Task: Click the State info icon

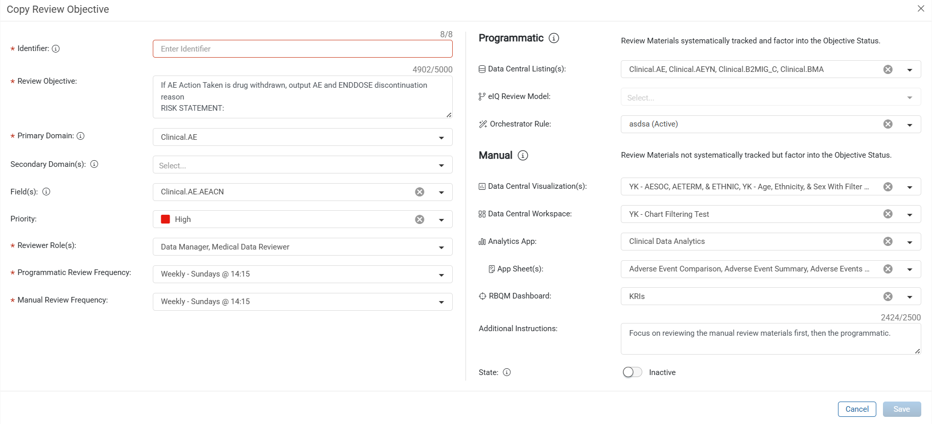Action: (507, 372)
